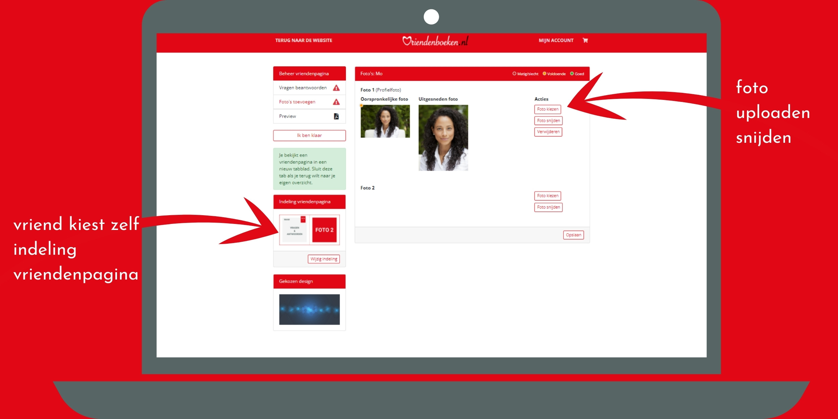This screenshot has width=838, height=419.
Task: Click Foto snijden for Foto 1
Action: (x=548, y=121)
